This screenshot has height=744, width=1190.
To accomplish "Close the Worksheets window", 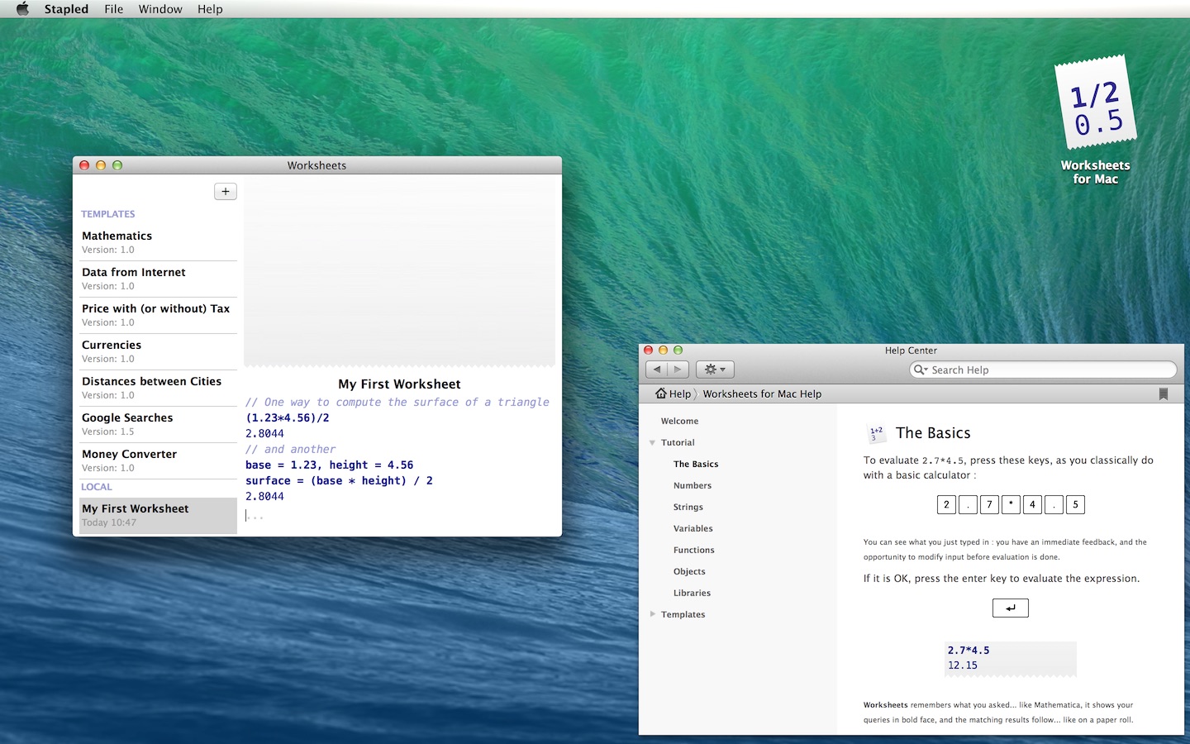I will pos(84,165).
